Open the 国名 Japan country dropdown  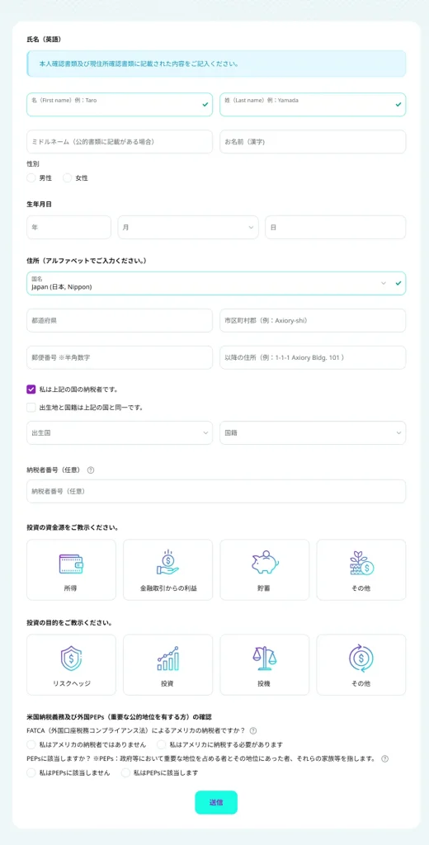click(216, 284)
